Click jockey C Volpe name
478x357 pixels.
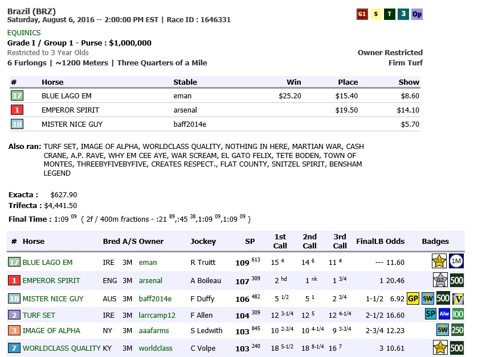pos(203,348)
